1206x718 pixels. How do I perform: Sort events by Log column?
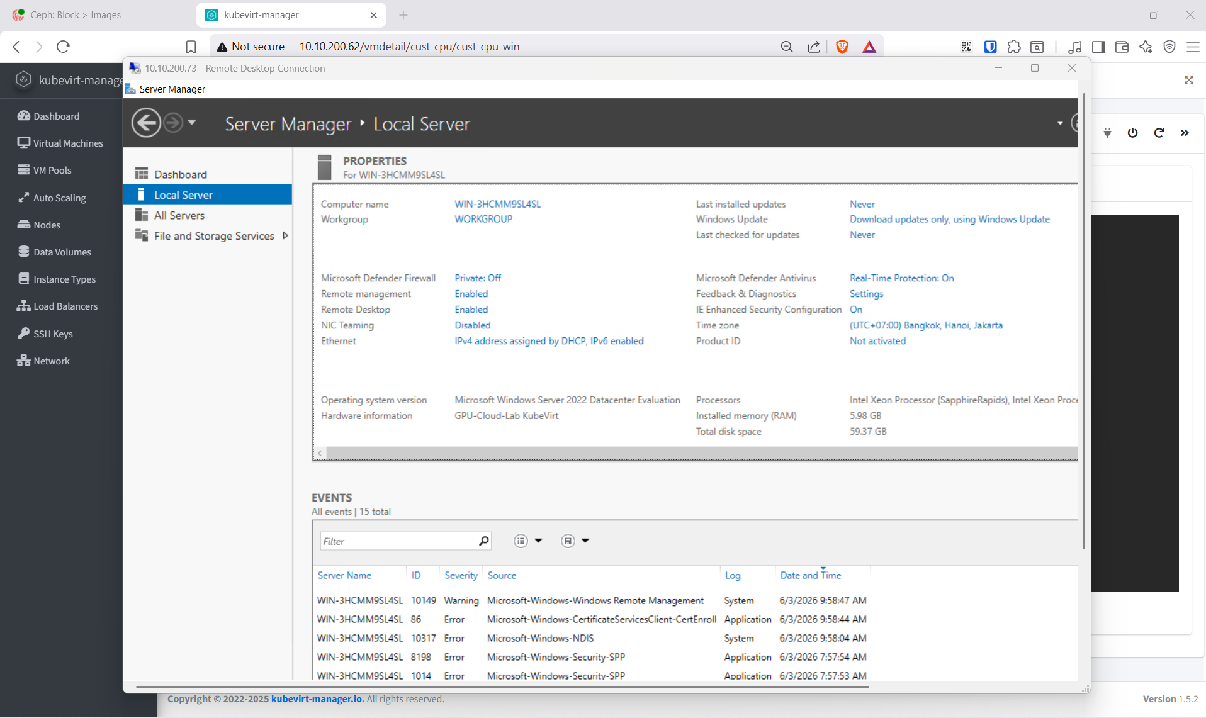733,575
